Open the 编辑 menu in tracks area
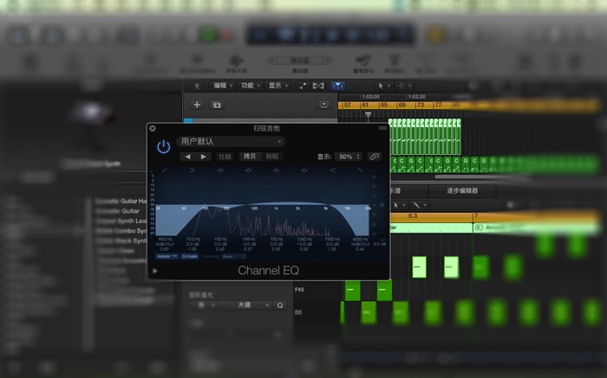This screenshot has height=378, width=607. point(224,86)
